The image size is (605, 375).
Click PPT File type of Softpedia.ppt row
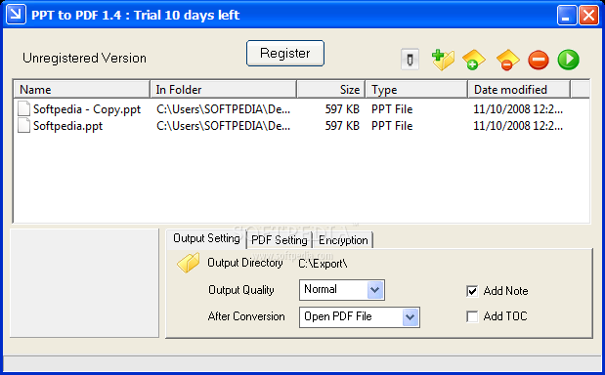click(x=392, y=126)
